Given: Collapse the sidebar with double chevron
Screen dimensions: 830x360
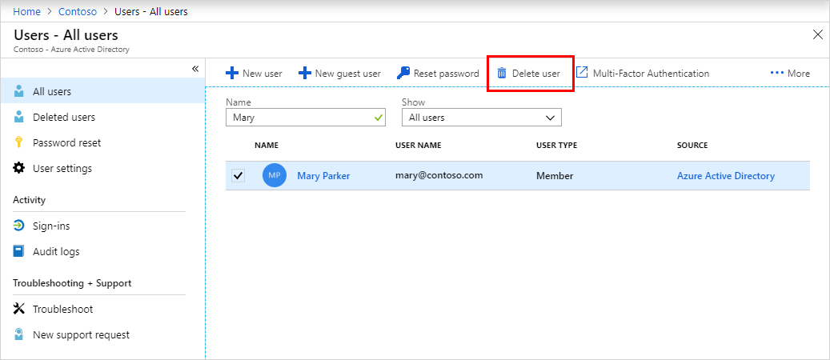Looking at the screenshot, I should click(x=194, y=70).
